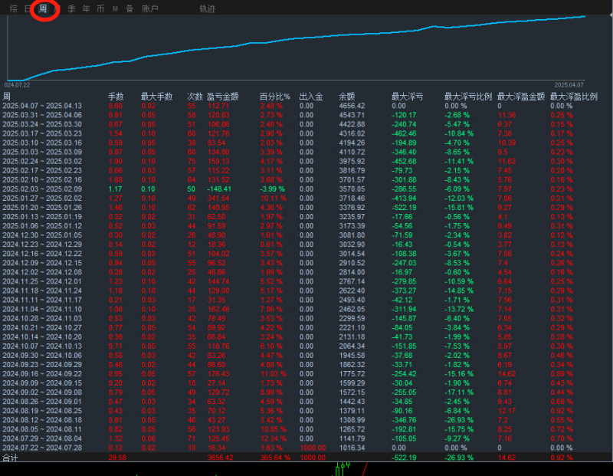Switch to 年 yearly statistics
The image size is (613, 476).
(x=84, y=10)
